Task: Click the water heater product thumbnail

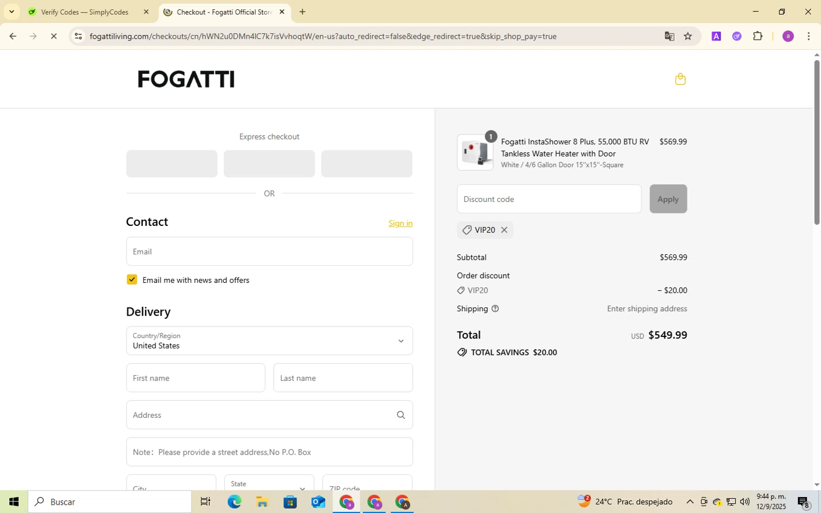Action: click(475, 153)
